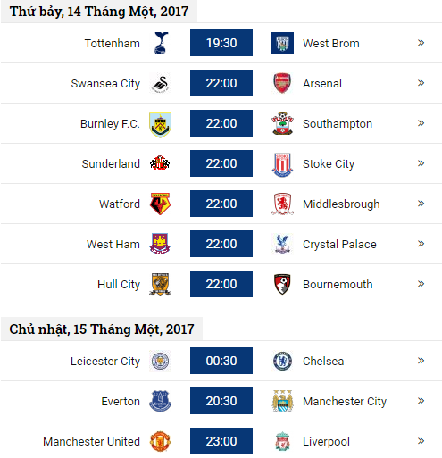Click the Liverpool club crest
This screenshot has width=442, height=458.
point(282,441)
